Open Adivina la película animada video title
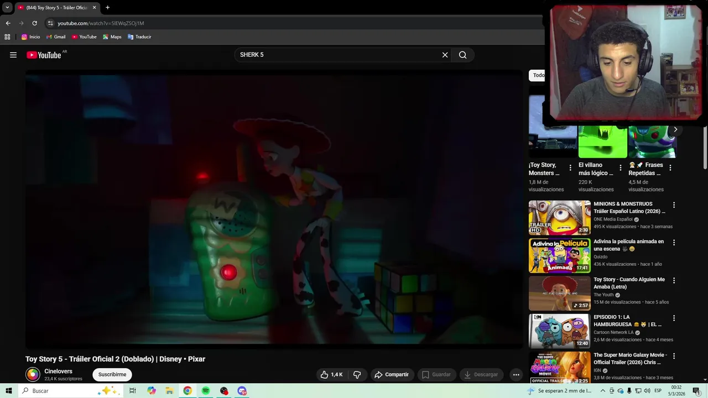This screenshot has width=708, height=398. pyautogui.click(x=628, y=245)
